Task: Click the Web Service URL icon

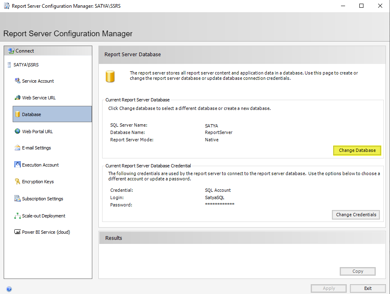Action: pos(17,98)
